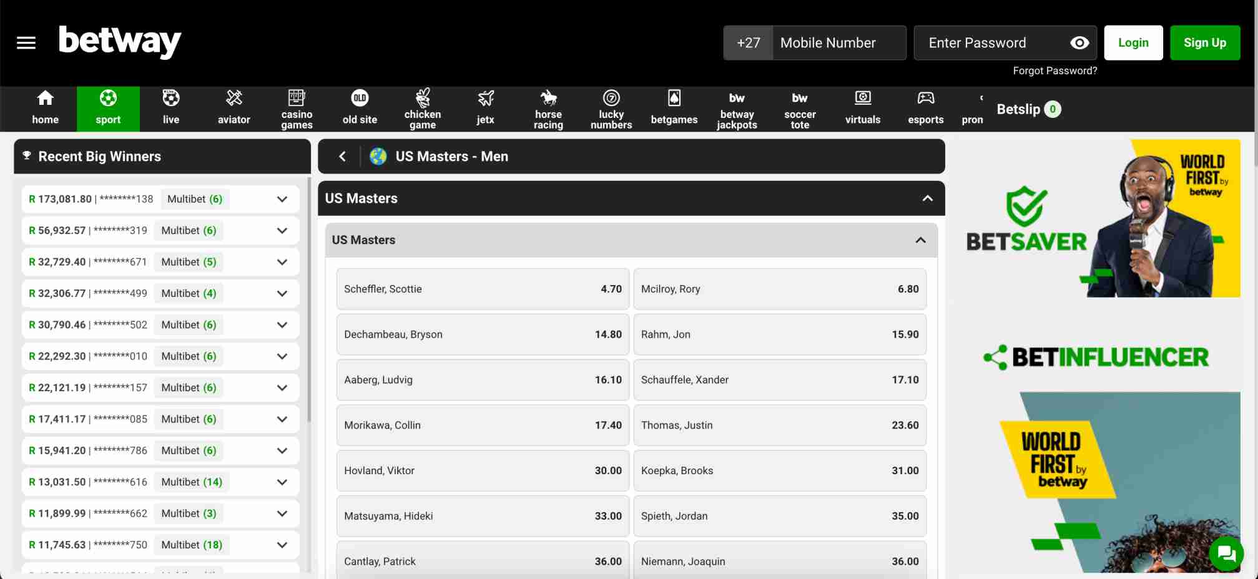The height and width of the screenshot is (579, 1258).
Task: Expand the R 32,729.40 winner row
Action: click(282, 262)
